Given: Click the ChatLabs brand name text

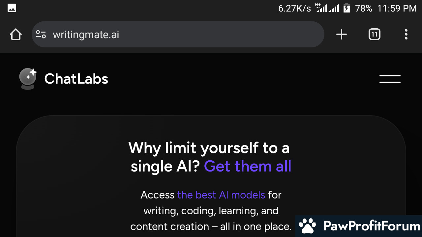Looking at the screenshot, I should point(76,79).
